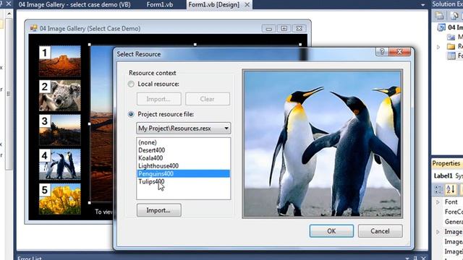Image resolution: width=463 pixels, height=260 pixels.
Task: Click the Import button below the resource list
Action: 159,210
